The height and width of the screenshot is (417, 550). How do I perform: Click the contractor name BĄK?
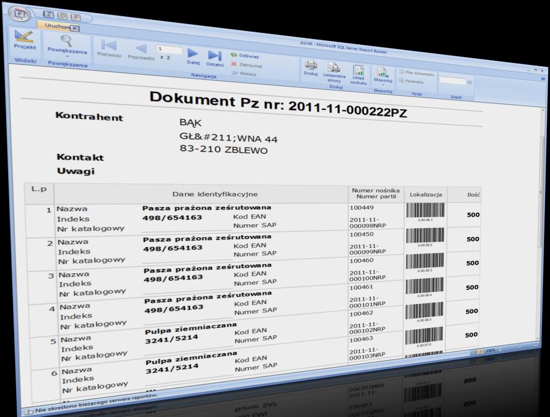pos(191,122)
